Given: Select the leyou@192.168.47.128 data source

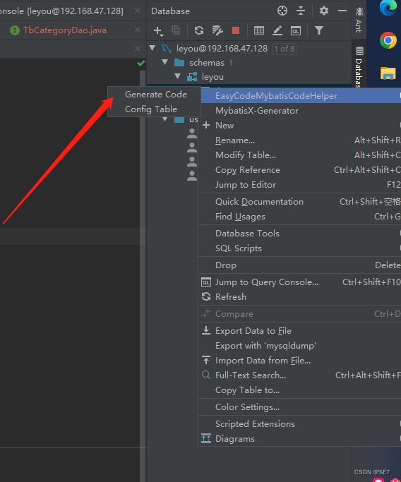Looking at the screenshot, I should pos(222,49).
